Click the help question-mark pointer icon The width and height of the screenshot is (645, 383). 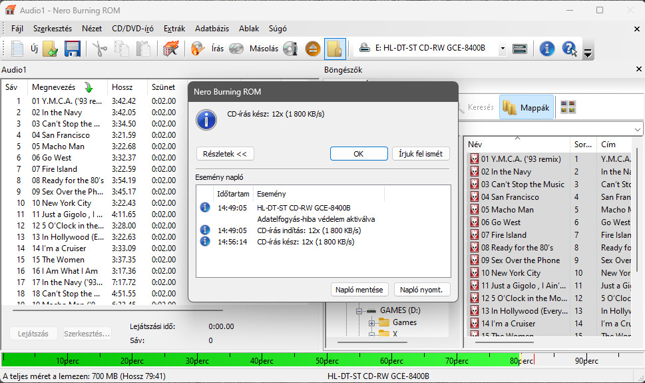[570, 49]
